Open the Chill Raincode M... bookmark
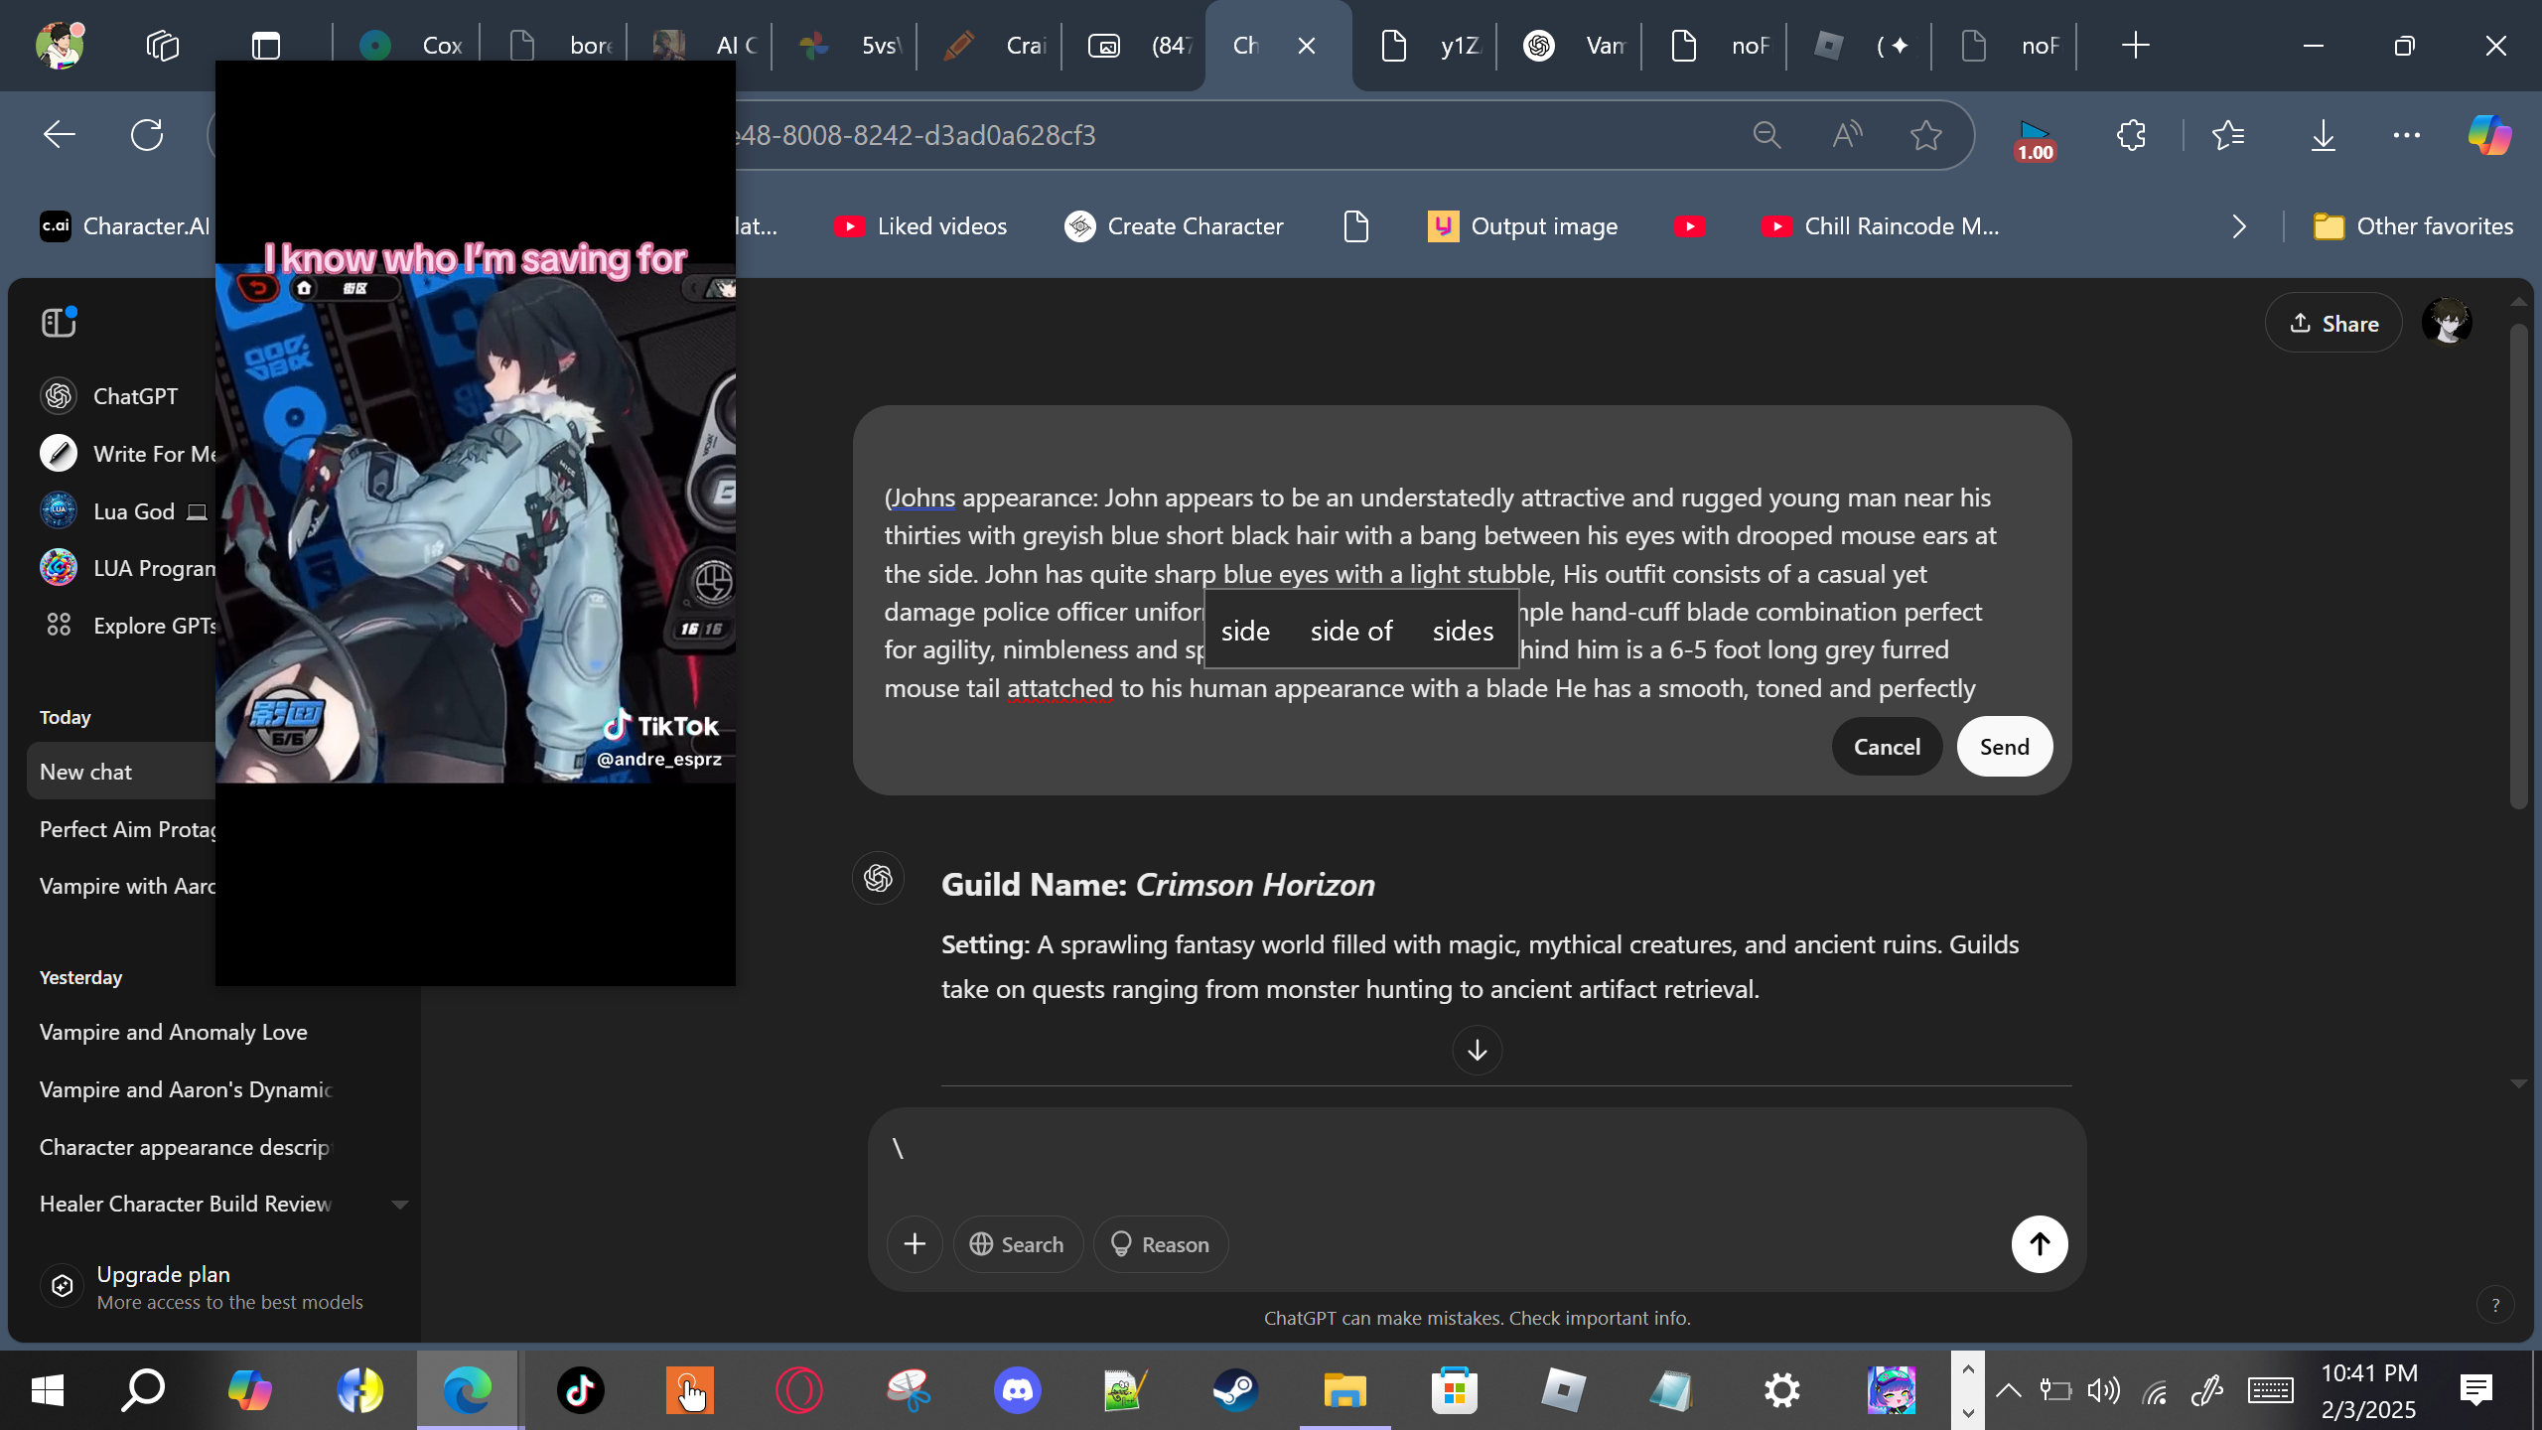 pos(1880,226)
